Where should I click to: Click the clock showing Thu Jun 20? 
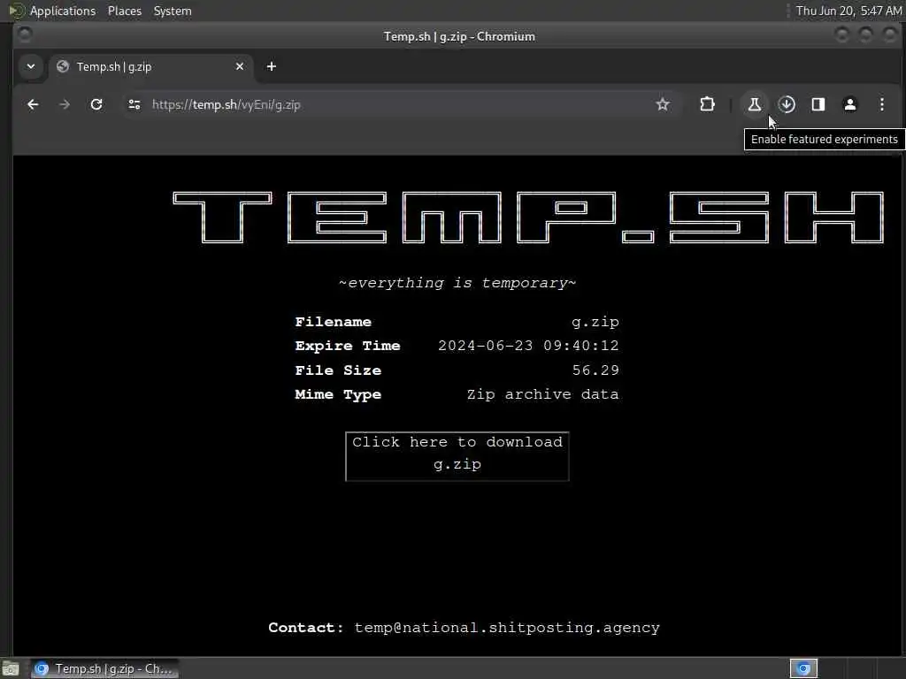coord(848,11)
